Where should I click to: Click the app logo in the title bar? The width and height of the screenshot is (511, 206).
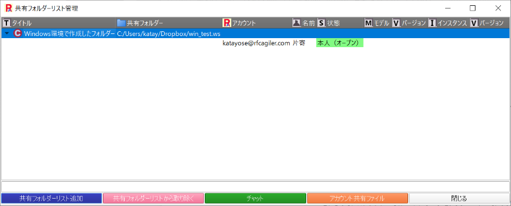(9, 8)
